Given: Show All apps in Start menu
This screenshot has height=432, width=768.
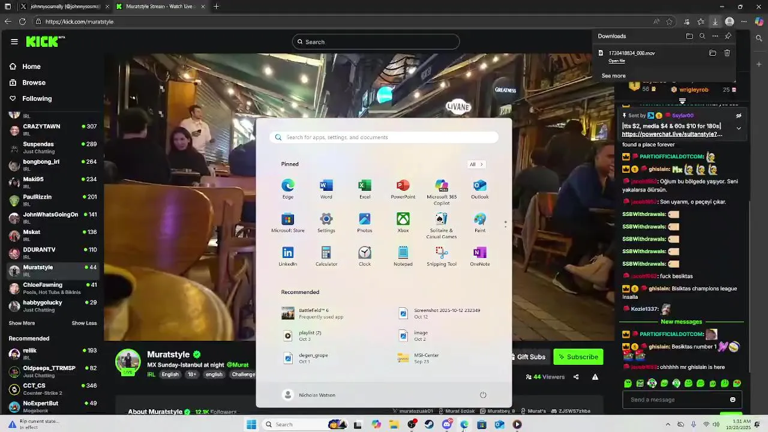Looking at the screenshot, I should coord(476,164).
